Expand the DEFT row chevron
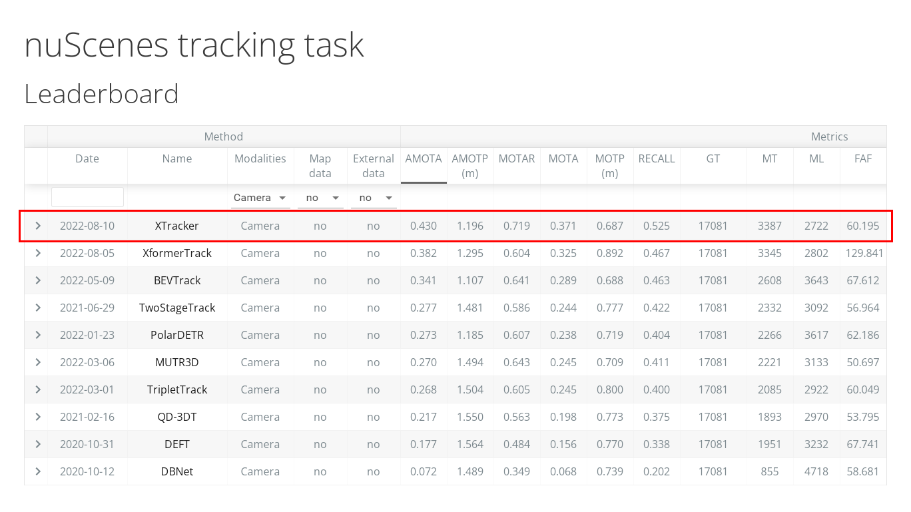Image resolution: width=911 pixels, height=512 pixels. (38, 444)
